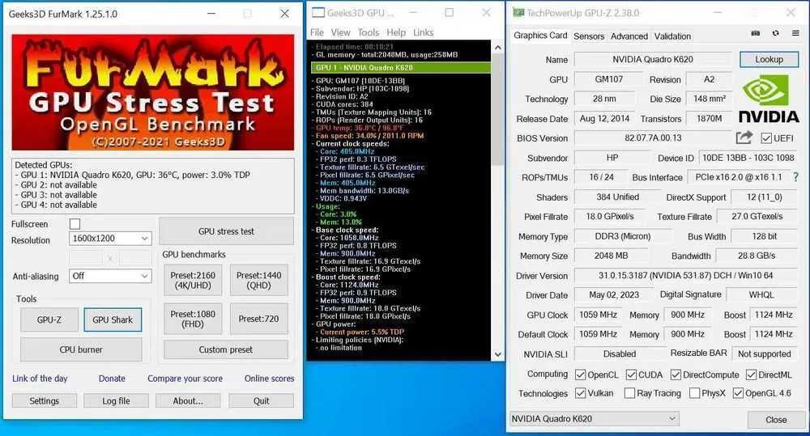This screenshot has height=436, width=810.
Task: Click the custom resolution width field in FurMark
Action: [x=86, y=258]
